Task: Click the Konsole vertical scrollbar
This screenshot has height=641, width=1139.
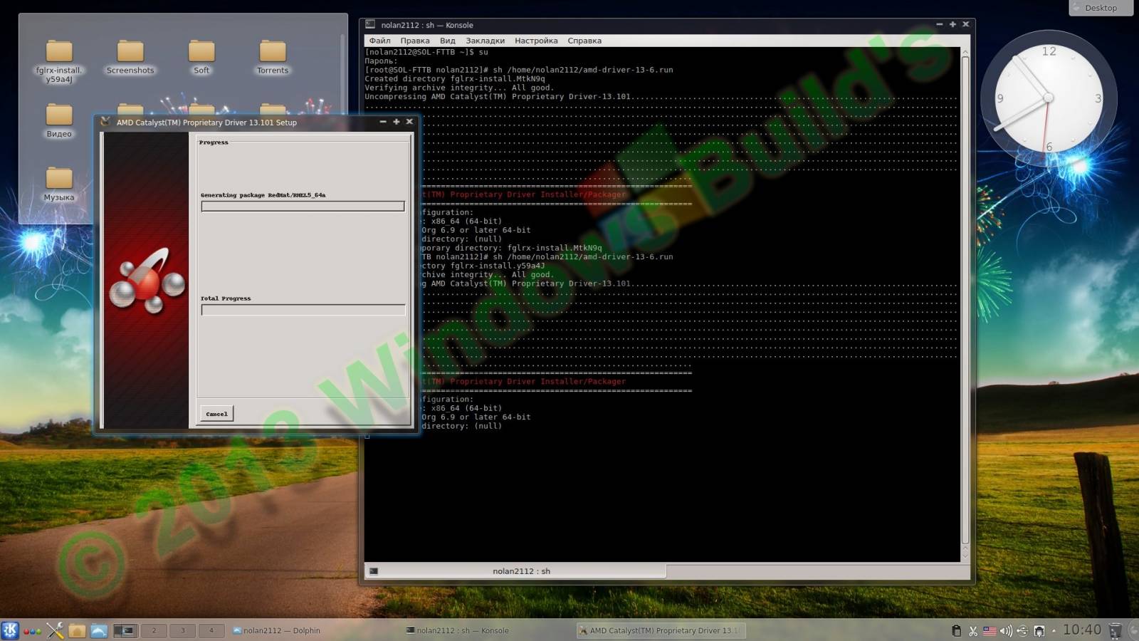Action: (x=965, y=299)
